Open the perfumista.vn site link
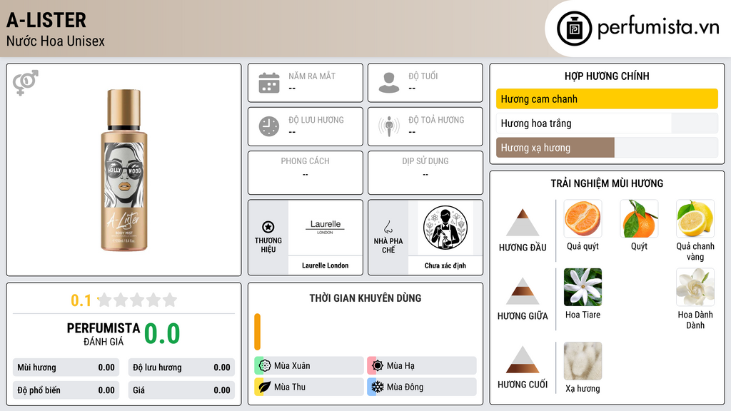The height and width of the screenshot is (411, 731). point(658,28)
